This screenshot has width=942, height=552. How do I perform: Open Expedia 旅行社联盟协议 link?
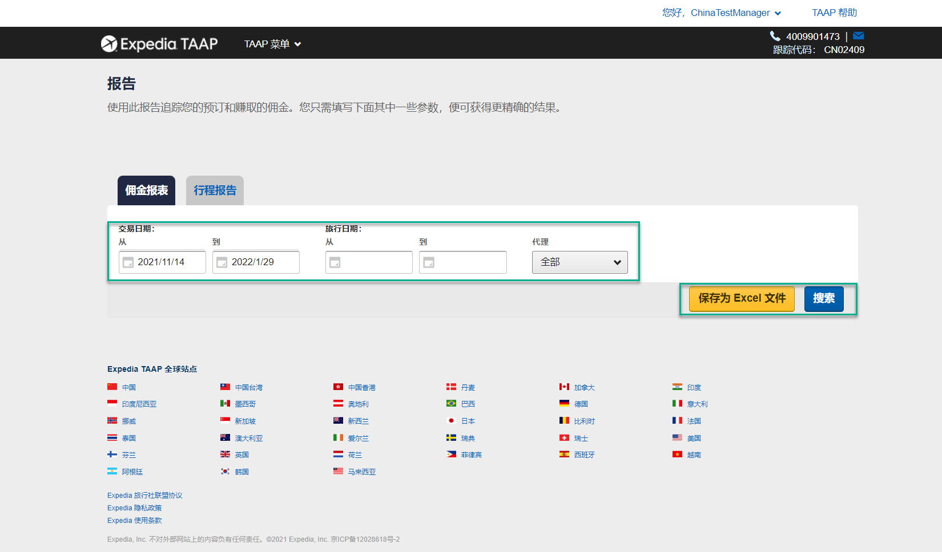[145, 496]
